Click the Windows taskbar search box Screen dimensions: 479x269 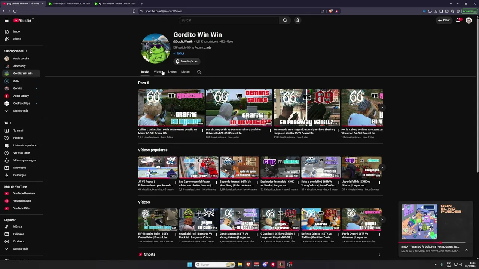(x=215, y=265)
